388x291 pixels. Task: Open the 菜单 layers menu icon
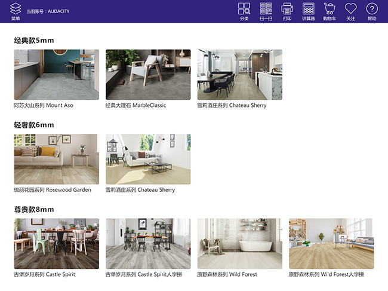16,10
